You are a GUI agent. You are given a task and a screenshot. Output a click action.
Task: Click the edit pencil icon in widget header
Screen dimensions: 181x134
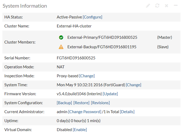pyautogui.click(x=148, y=6)
